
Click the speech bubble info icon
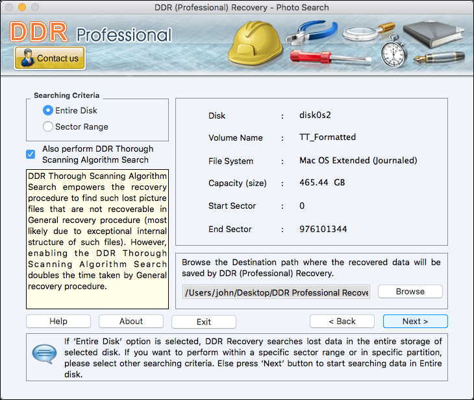point(44,353)
